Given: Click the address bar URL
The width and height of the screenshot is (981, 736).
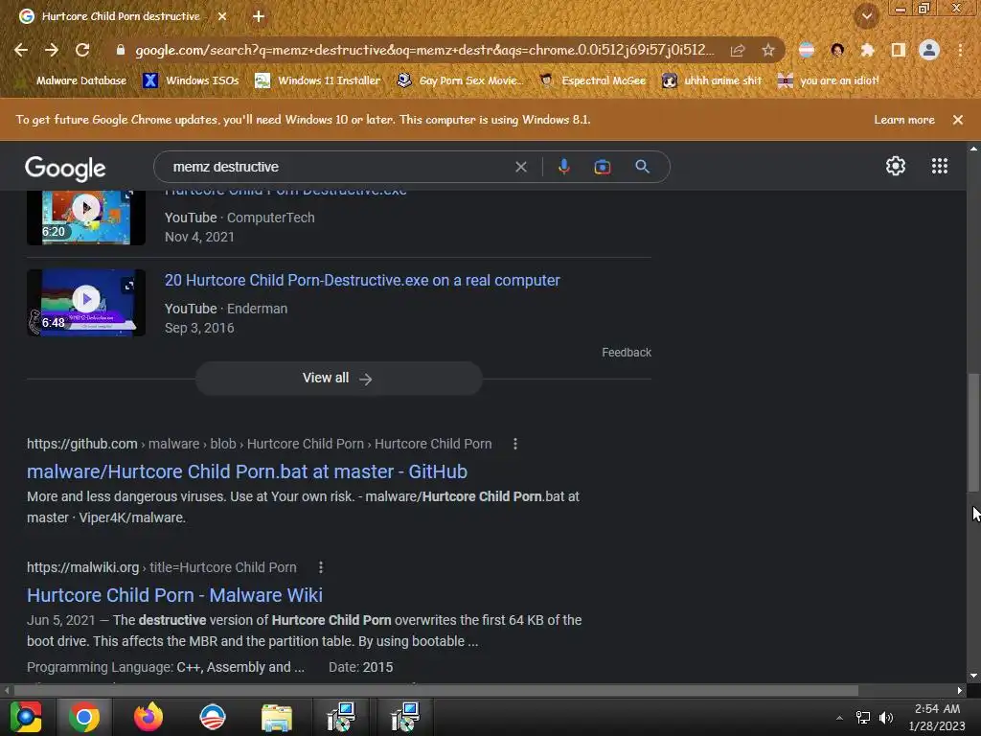Looking at the screenshot, I should pyautogui.click(x=424, y=50).
